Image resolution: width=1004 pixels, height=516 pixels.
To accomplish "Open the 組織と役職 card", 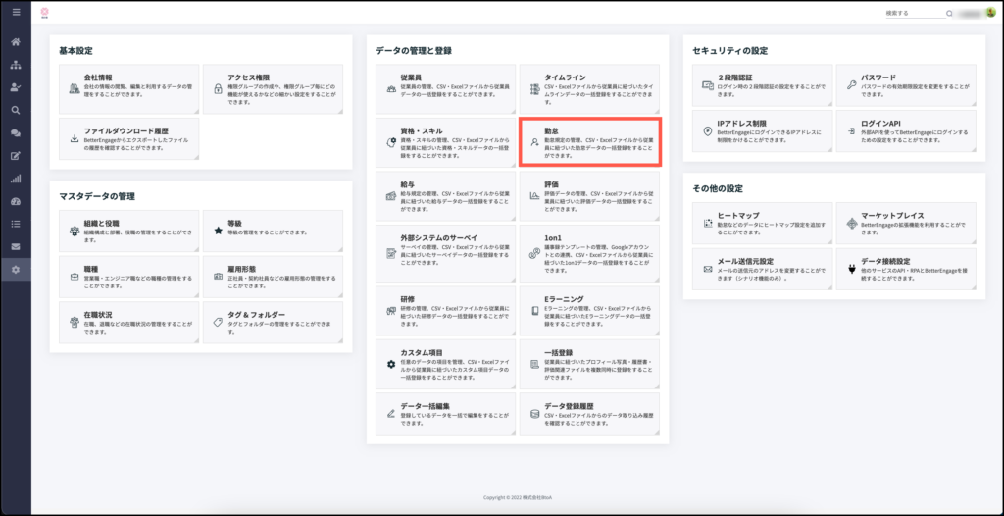I will pos(128,232).
